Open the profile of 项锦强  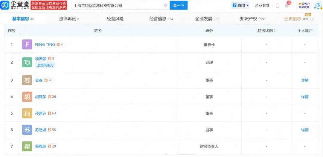[41, 59]
